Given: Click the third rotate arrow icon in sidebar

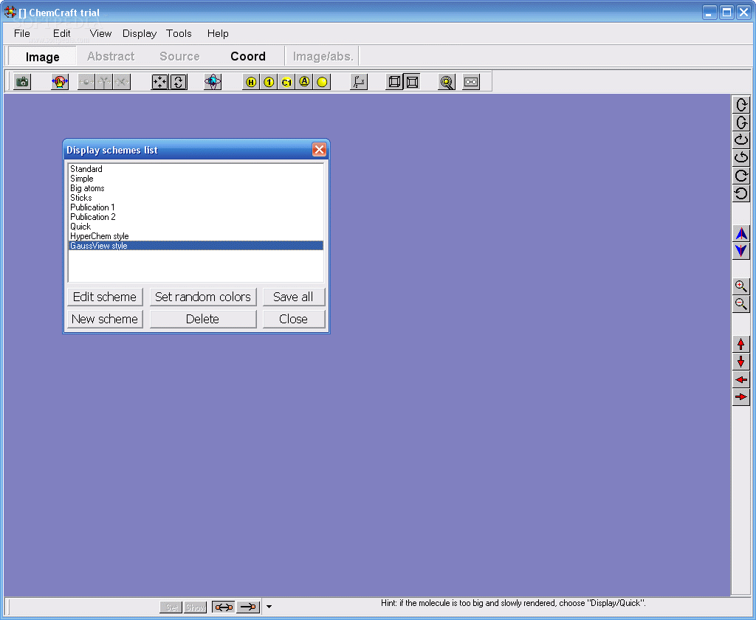Looking at the screenshot, I should tap(741, 140).
